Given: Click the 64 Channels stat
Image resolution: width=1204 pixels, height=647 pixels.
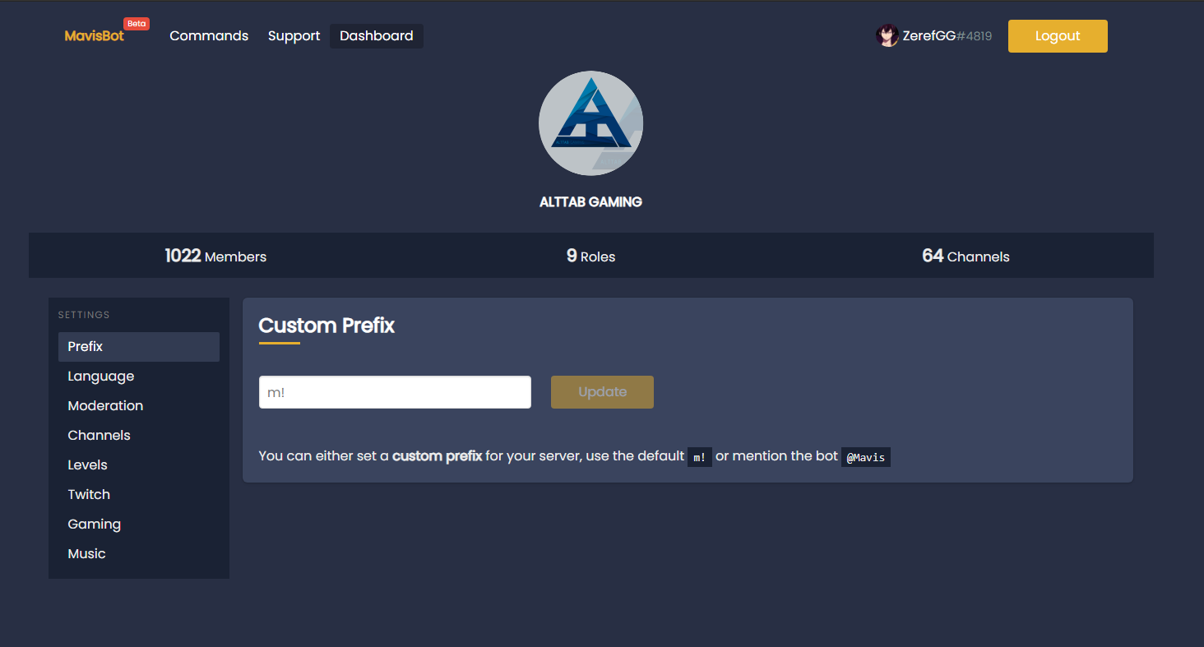Looking at the screenshot, I should point(966,256).
